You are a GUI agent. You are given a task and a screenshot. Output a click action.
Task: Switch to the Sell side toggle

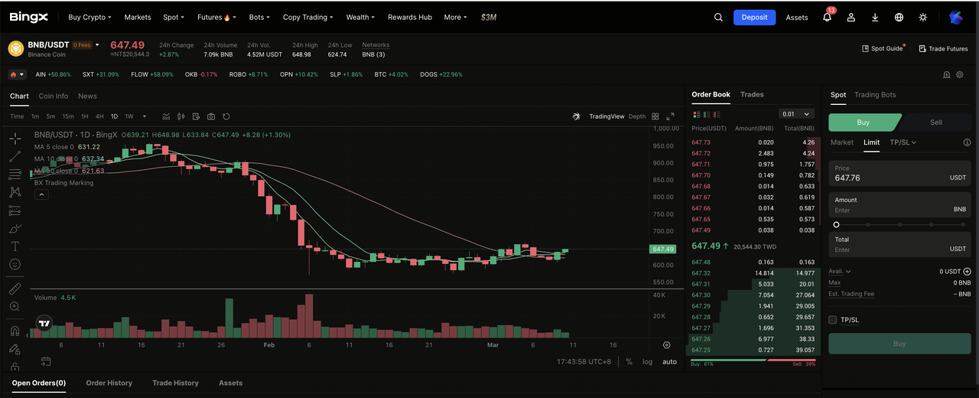click(935, 122)
